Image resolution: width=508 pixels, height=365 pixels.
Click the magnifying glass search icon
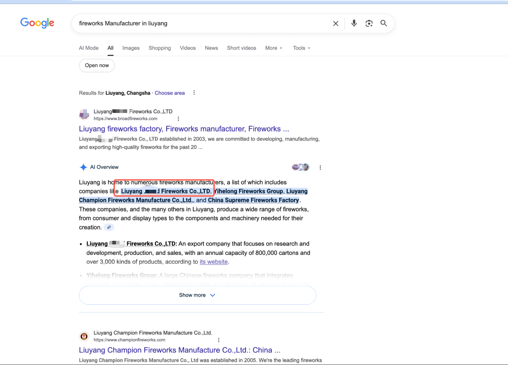click(384, 23)
